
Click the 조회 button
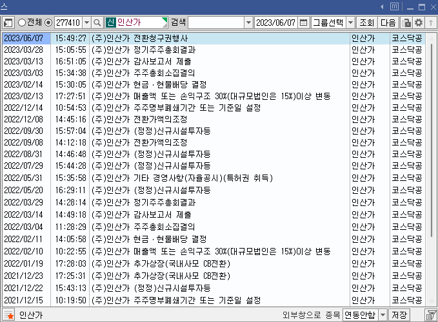pyautogui.click(x=367, y=23)
